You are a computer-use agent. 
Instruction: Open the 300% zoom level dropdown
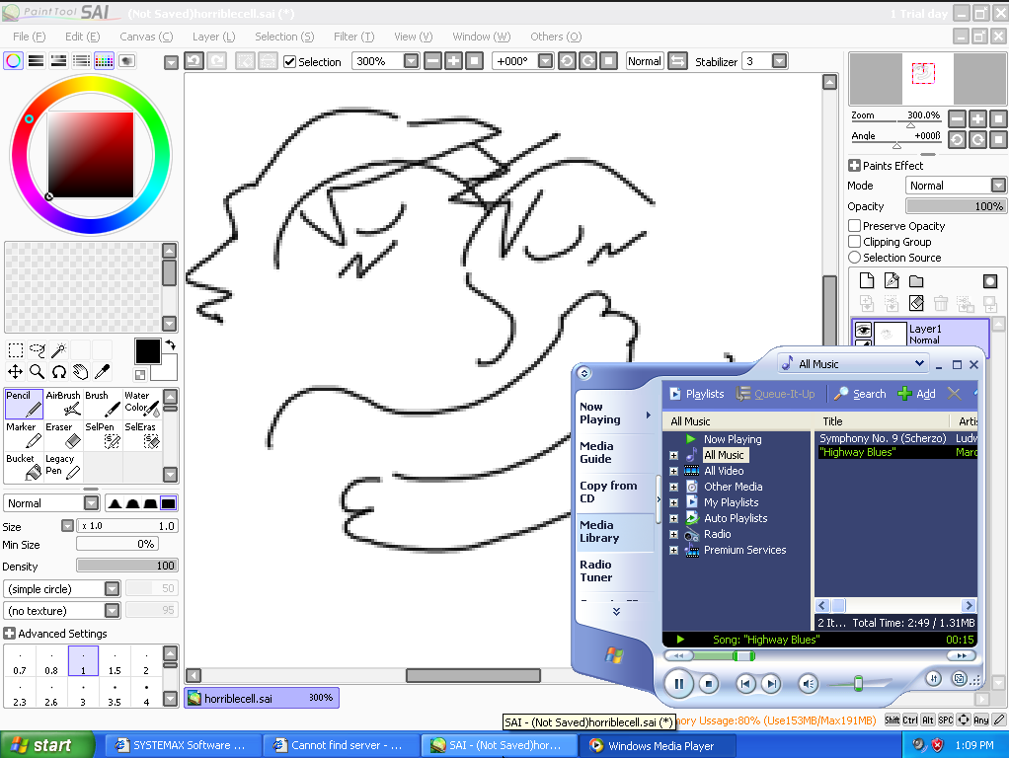[x=412, y=61]
